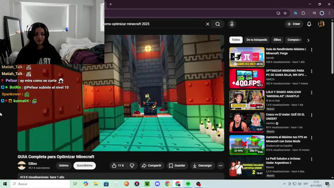
Task: Click the Unirme join button
Action: pyautogui.click(x=64, y=166)
